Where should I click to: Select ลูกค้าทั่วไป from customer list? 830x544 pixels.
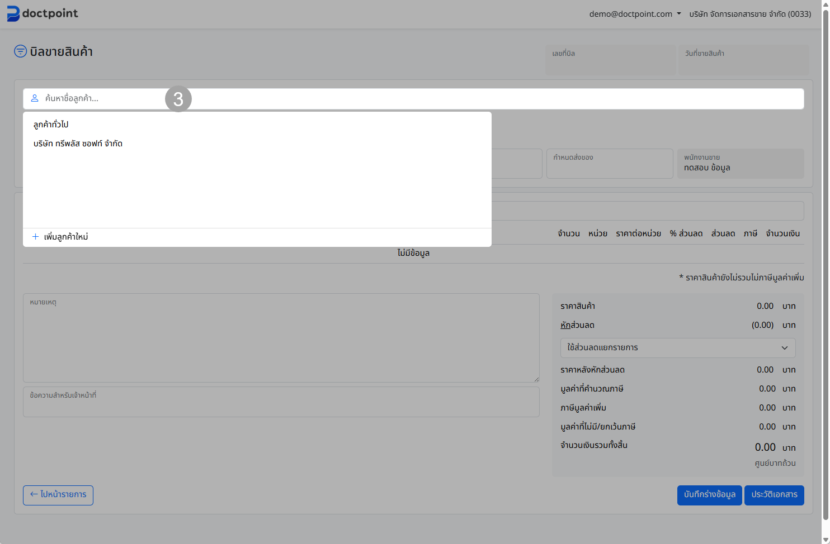pos(51,125)
